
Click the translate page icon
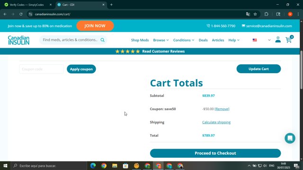248,14
